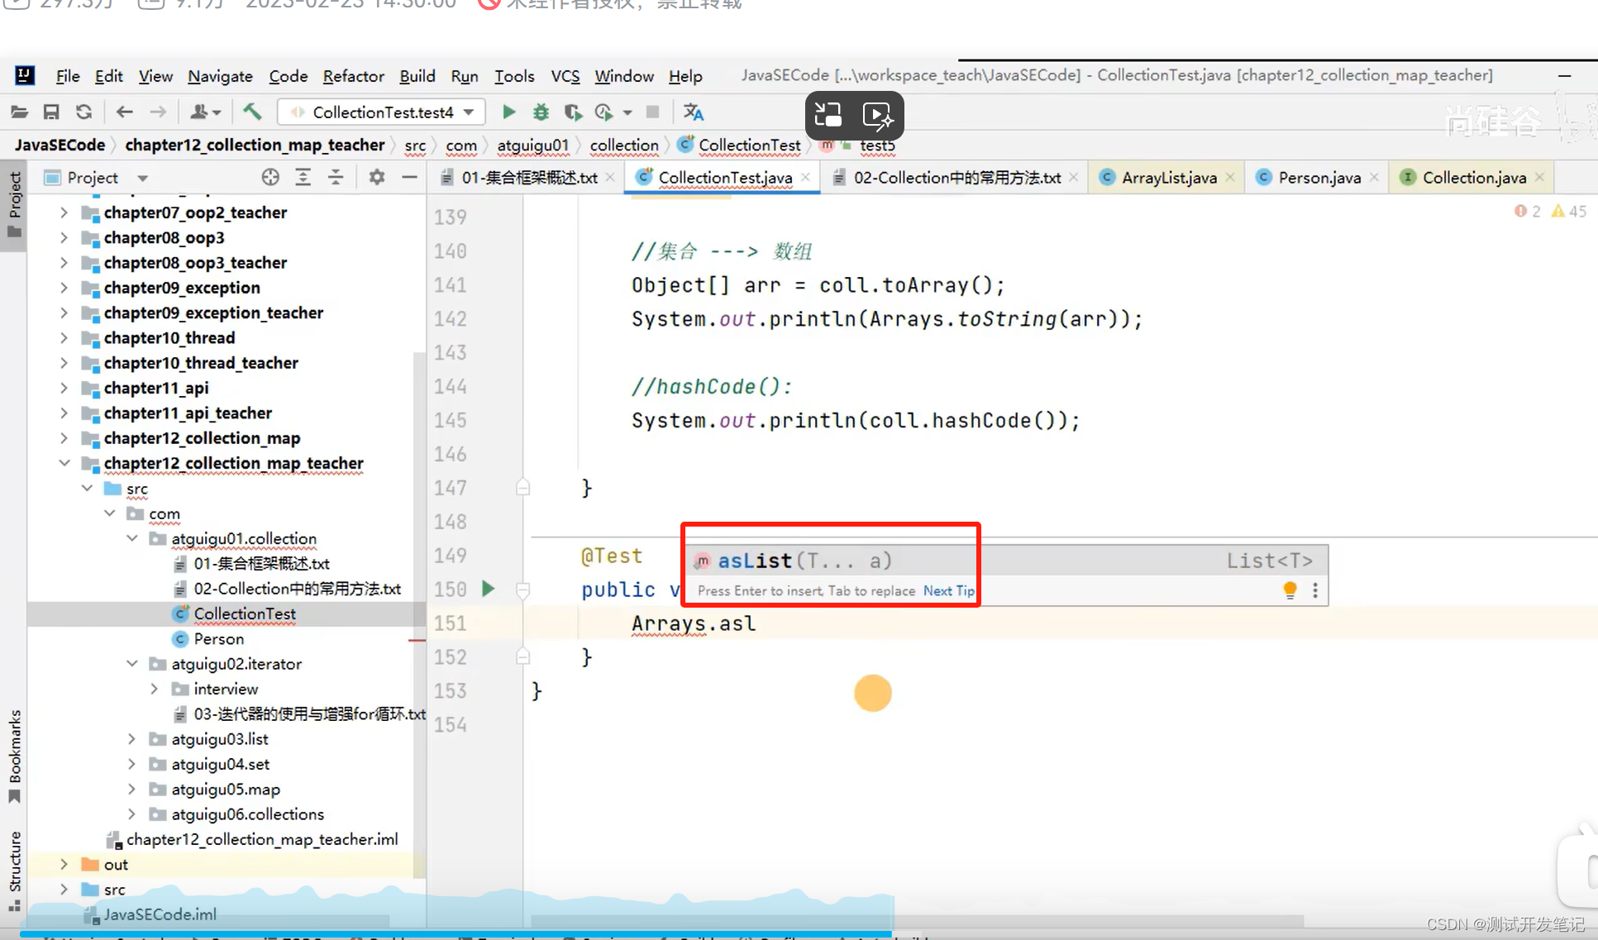Expand the out folder
Viewport: 1598px width, 940px height.
(x=64, y=864)
